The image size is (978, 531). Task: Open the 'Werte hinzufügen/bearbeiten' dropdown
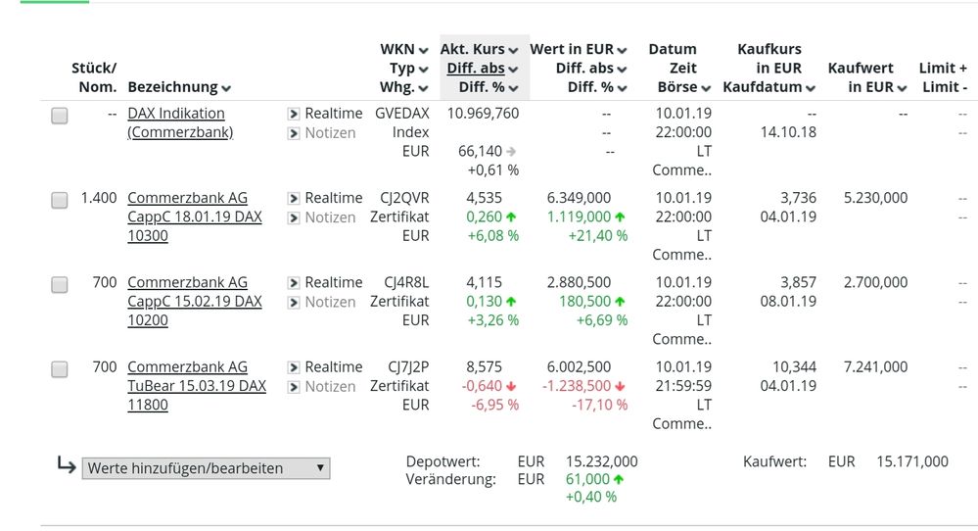point(206,468)
